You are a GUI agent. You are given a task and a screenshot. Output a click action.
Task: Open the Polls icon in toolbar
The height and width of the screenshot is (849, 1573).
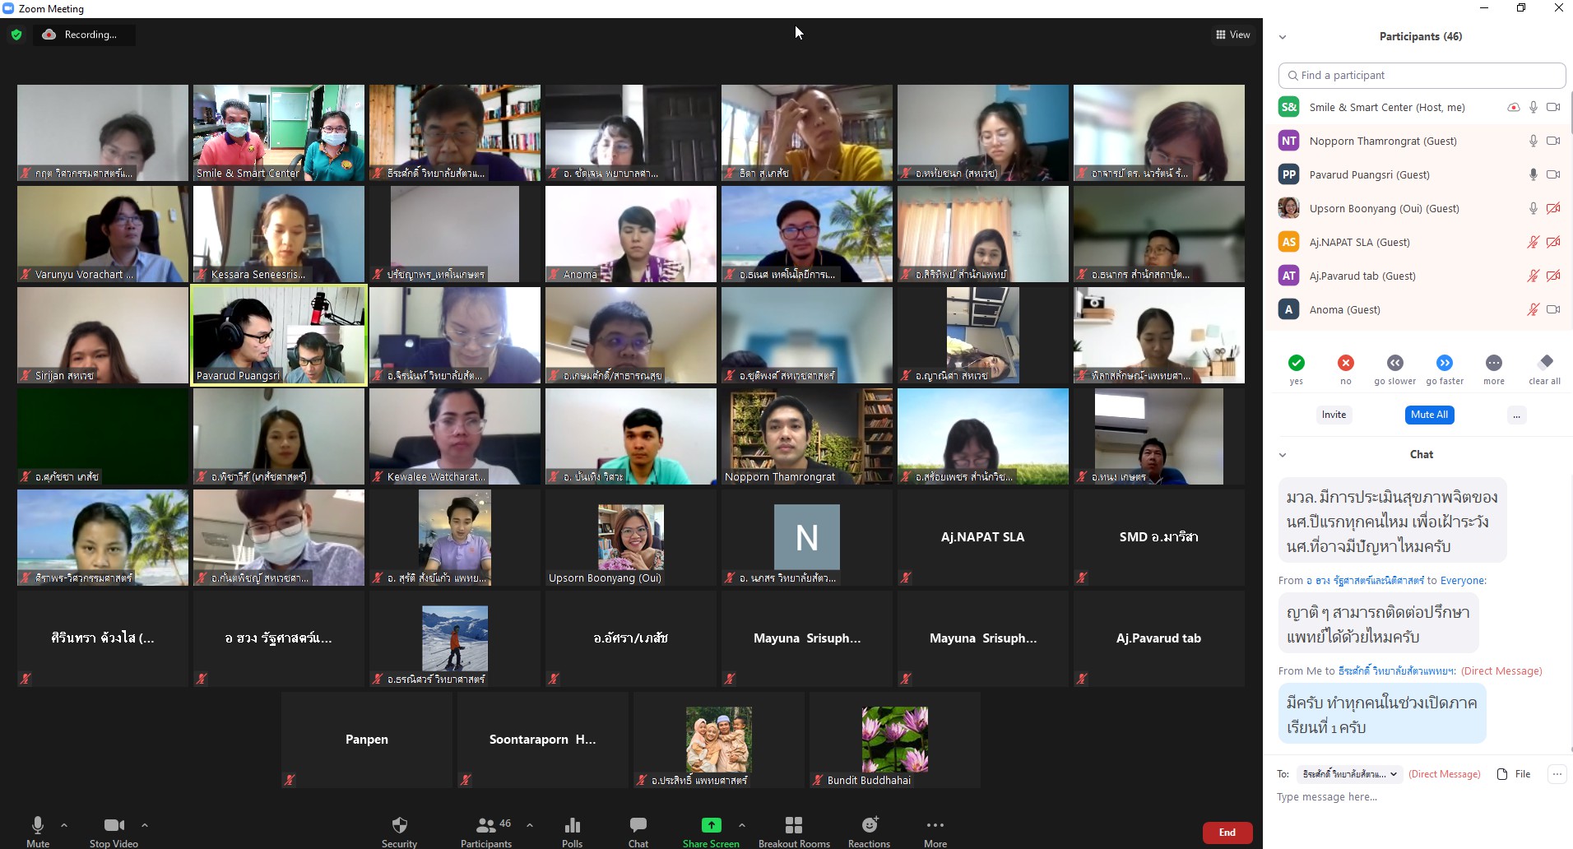coord(572,825)
